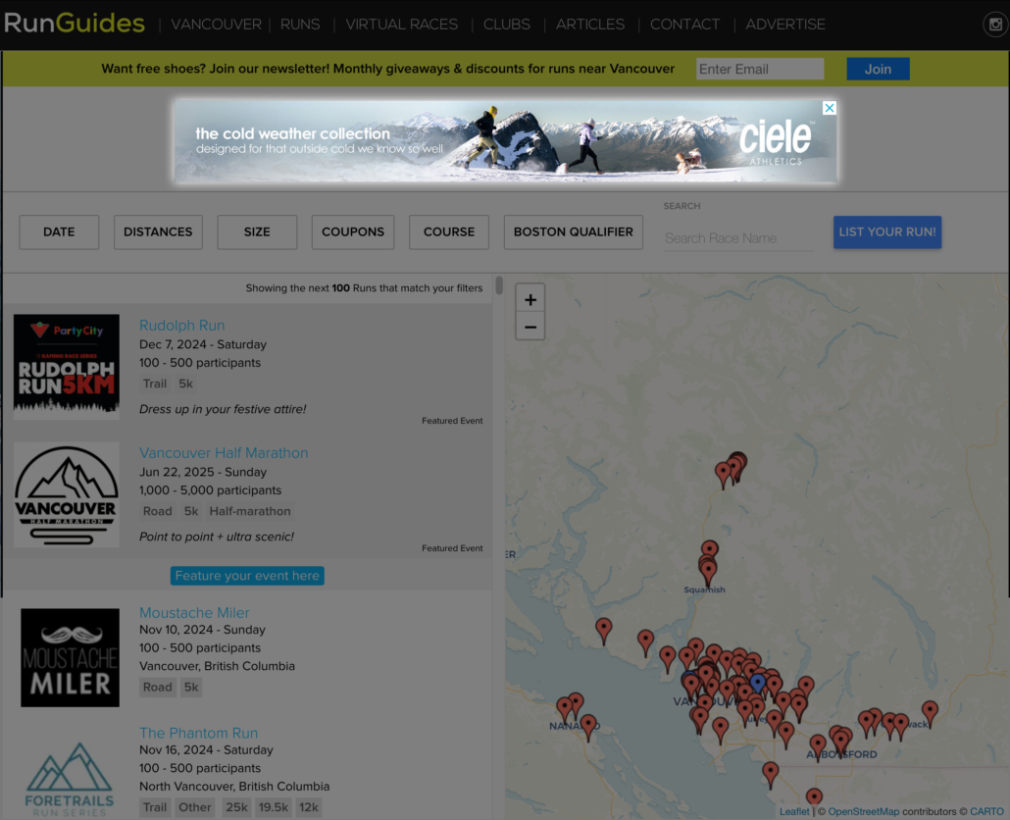1010x820 pixels.
Task: Select Half-marathon tag on Vancouver Half Marathon
Action: click(250, 511)
